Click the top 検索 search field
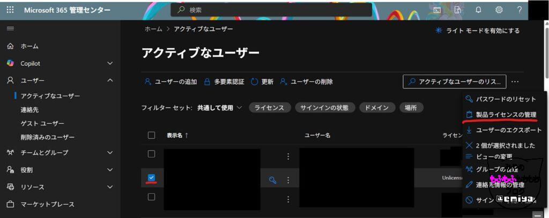 click(x=271, y=10)
